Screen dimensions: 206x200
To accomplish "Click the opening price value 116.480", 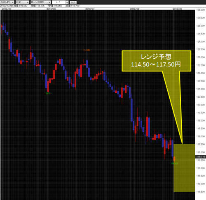I will coord(23,6).
